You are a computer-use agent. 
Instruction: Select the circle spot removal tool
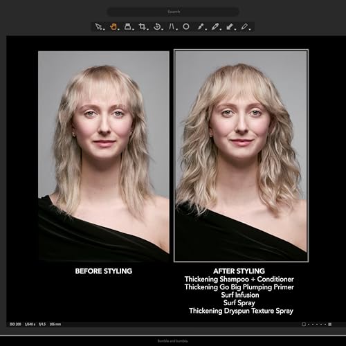186,27
